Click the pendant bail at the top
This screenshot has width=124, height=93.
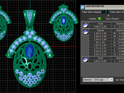(x=30, y=19)
